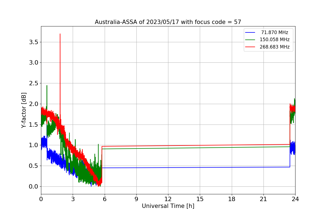Click the flat blue line at 12 hours

(168, 168)
